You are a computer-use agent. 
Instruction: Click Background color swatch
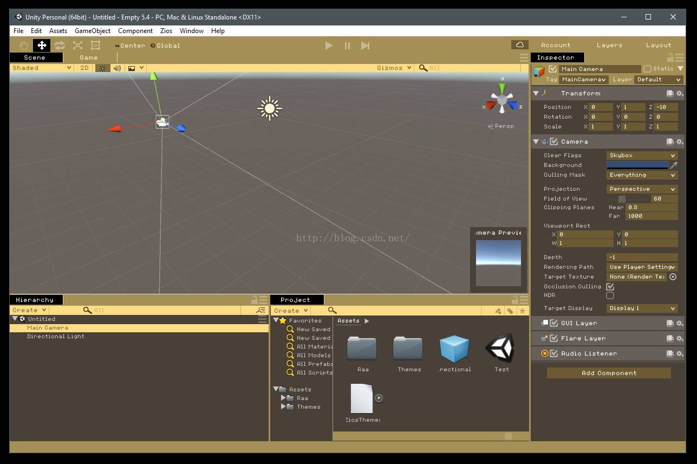click(x=637, y=165)
